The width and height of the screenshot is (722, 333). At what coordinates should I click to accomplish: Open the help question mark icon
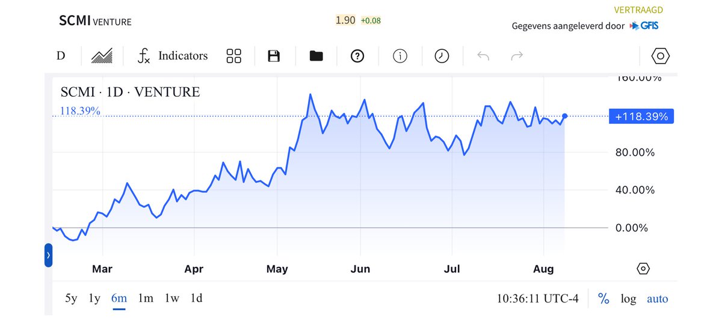358,56
